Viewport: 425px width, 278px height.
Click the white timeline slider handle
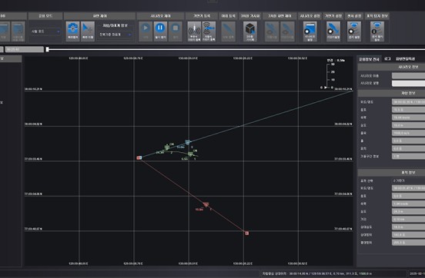[48, 49]
